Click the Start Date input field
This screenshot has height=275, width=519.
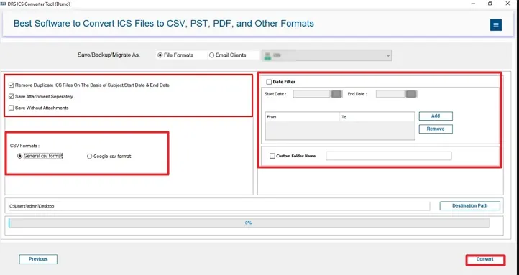click(x=312, y=94)
